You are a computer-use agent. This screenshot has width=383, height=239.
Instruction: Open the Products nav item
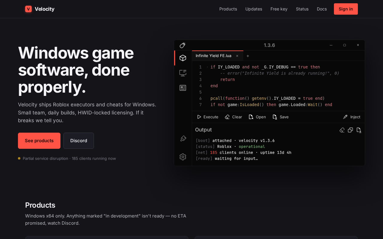pos(228,9)
